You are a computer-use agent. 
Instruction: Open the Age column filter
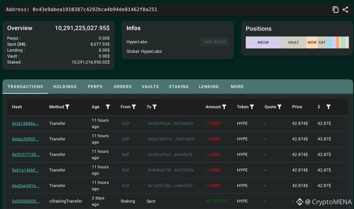coord(108,107)
